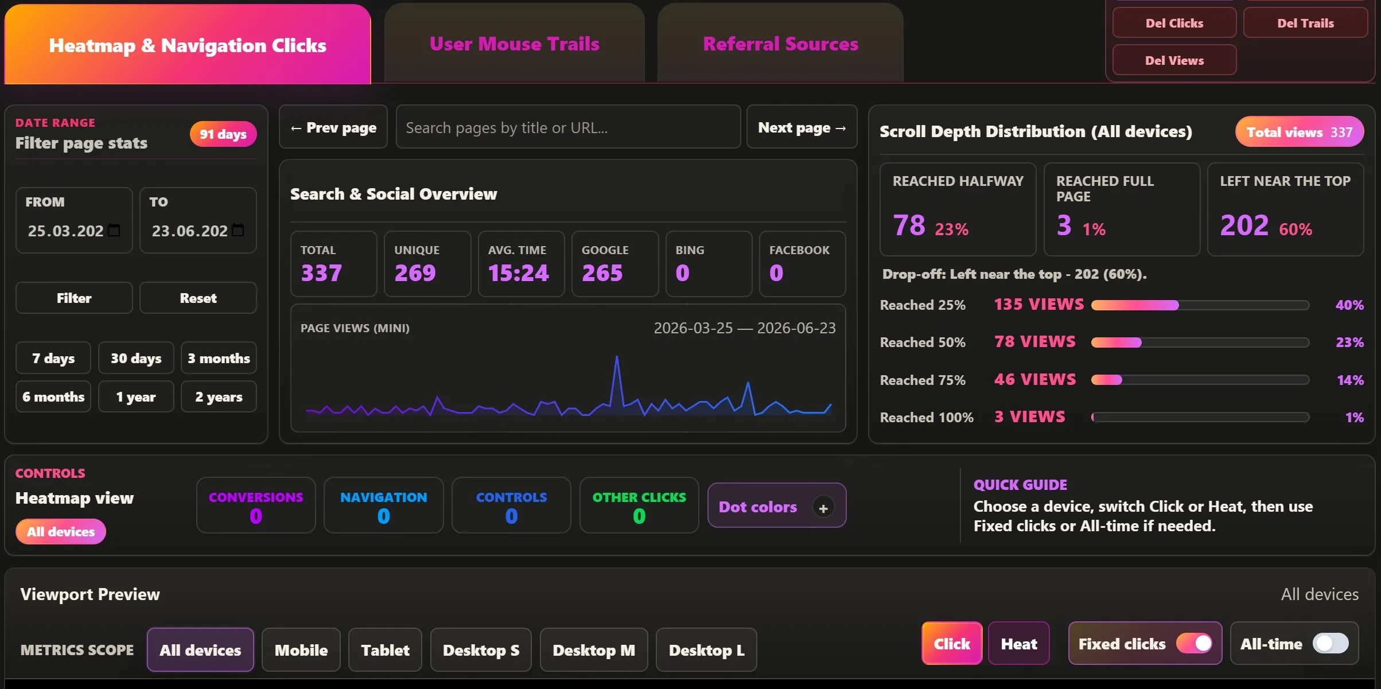Switch to Referral Sources tab
Screen dimensions: 1381x689
click(x=780, y=44)
